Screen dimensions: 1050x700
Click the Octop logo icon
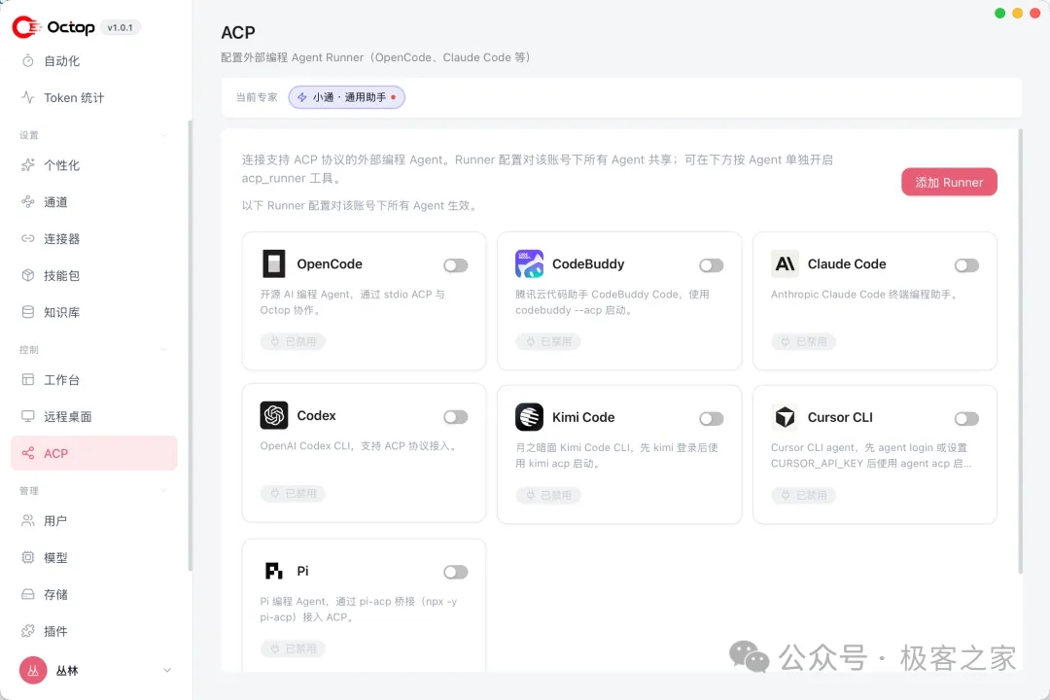(27, 27)
